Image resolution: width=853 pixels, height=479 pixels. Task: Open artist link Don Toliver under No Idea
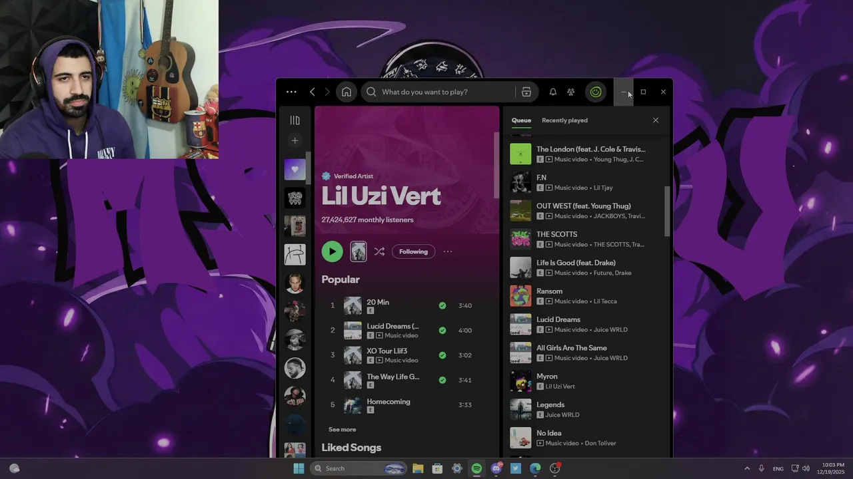tap(600, 443)
